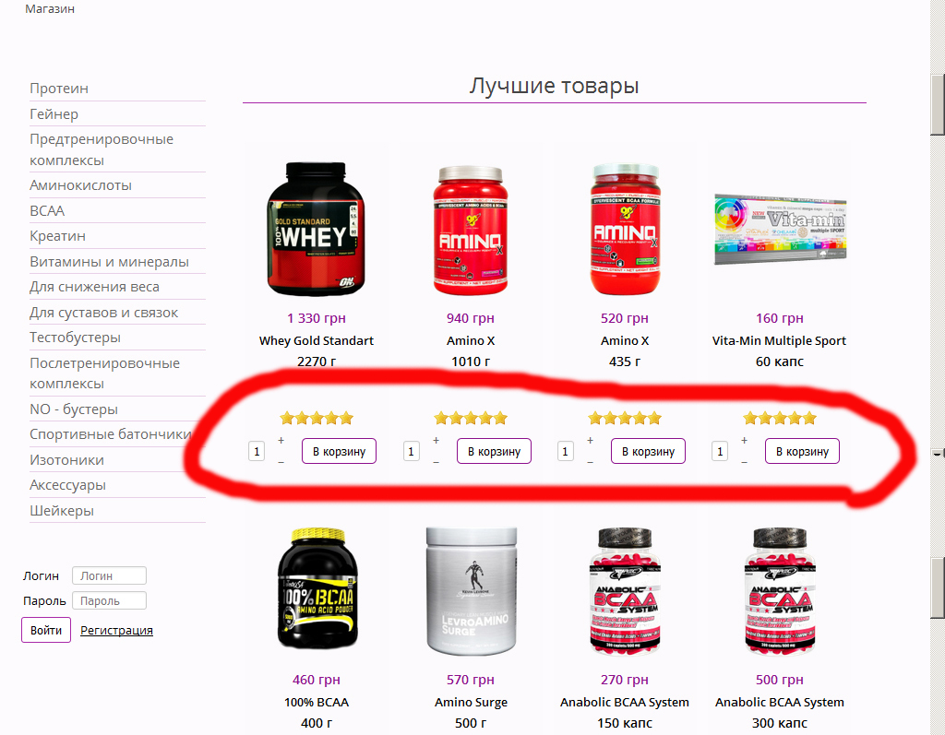Open the BCAA category in sidebar

[x=47, y=211]
